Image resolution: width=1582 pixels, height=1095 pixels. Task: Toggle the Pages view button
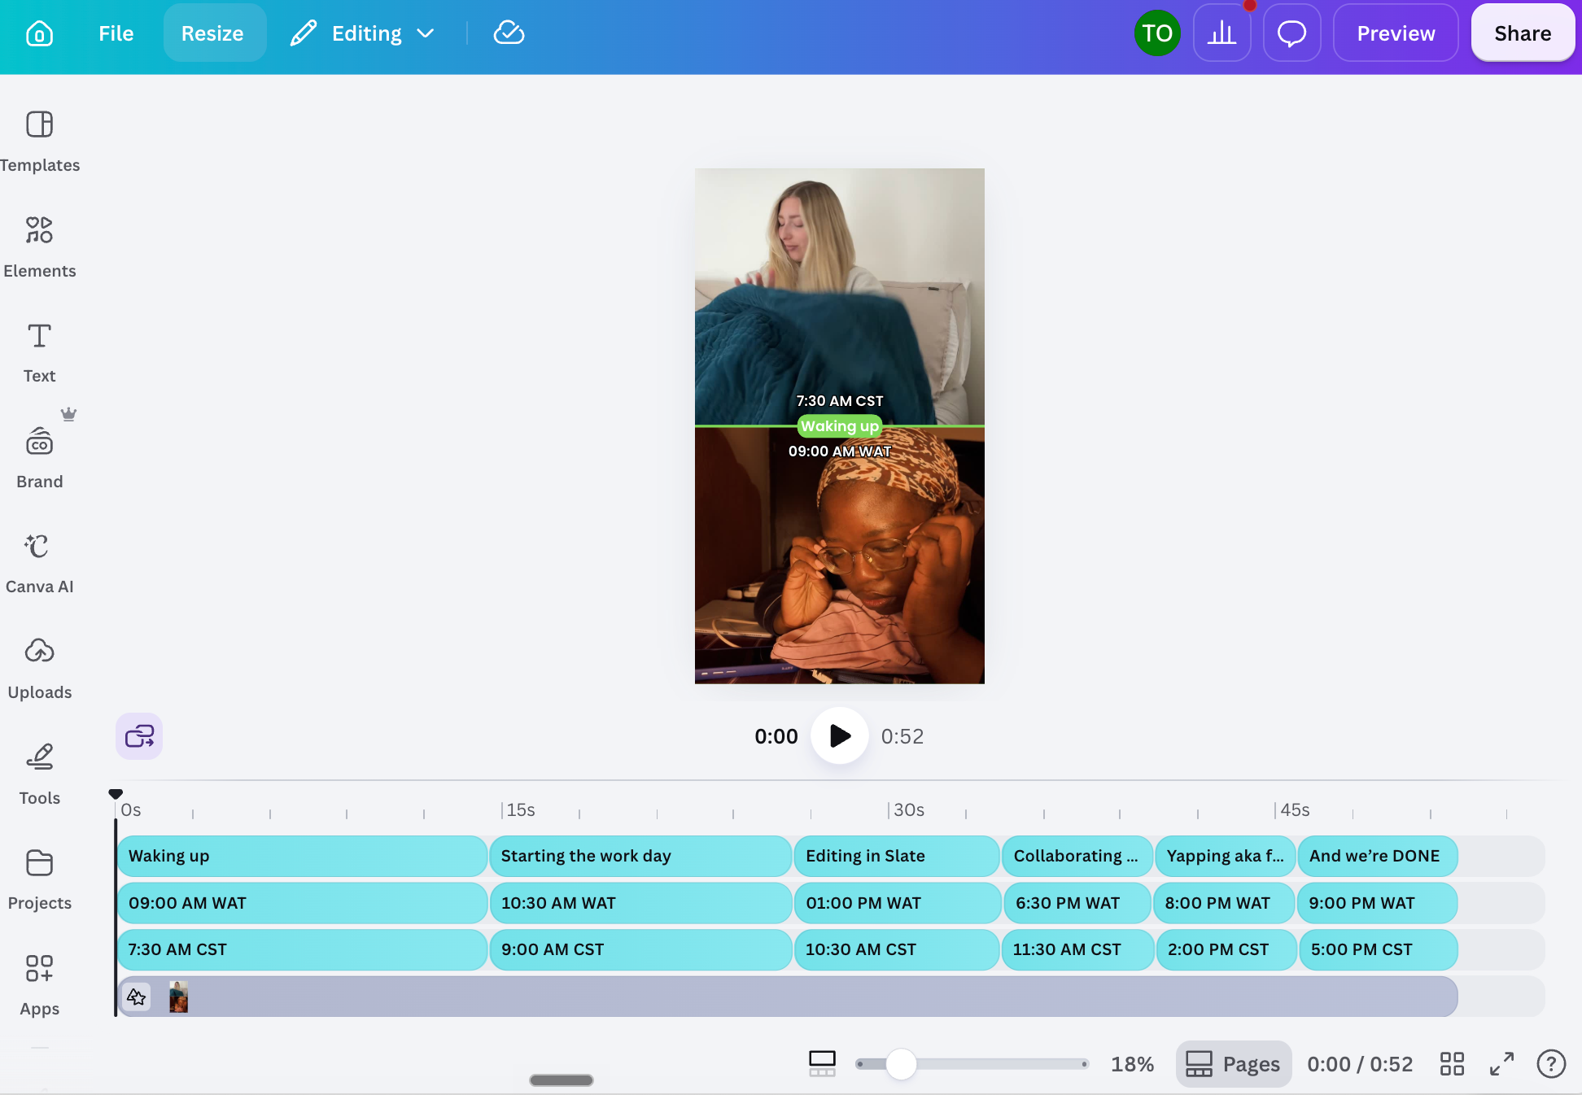[1233, 1063]
